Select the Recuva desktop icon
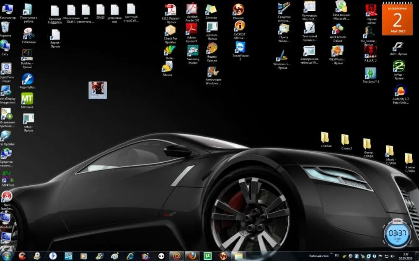The height and width of the screenshot is (261, 419). coord(168,66)
